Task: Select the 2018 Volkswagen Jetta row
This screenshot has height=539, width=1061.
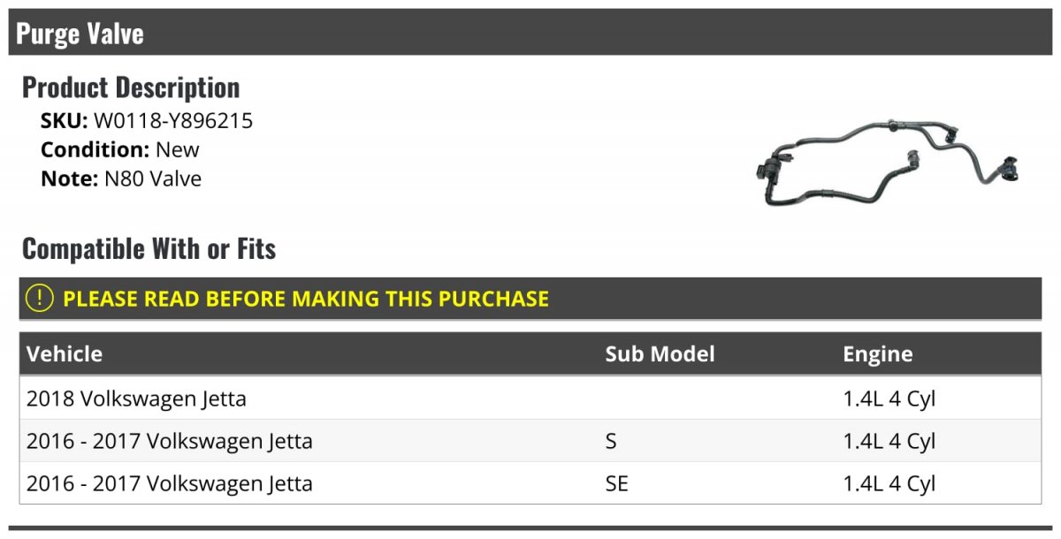Action: click(530, 399)
